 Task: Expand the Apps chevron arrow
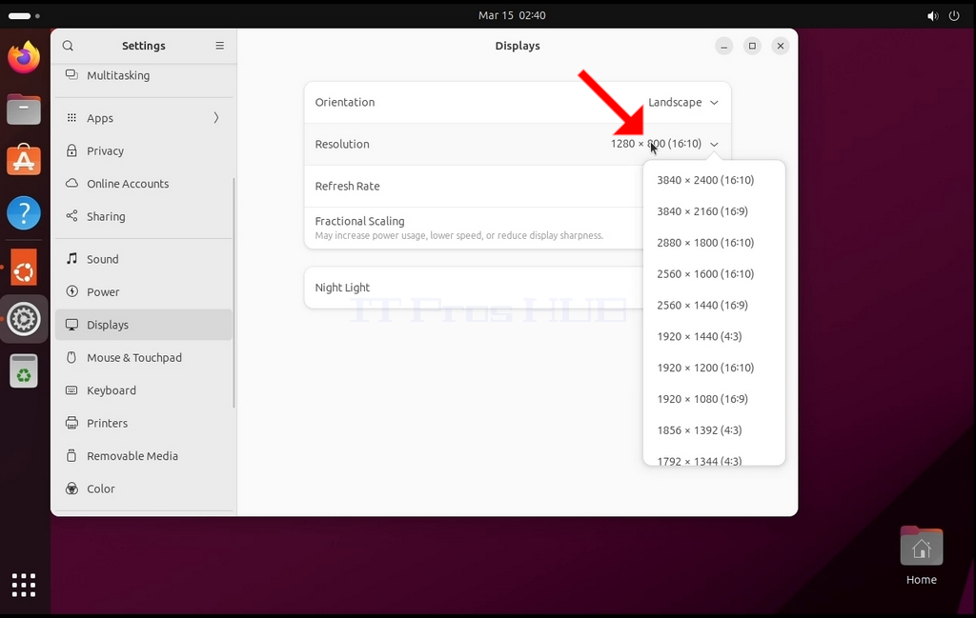click(x=216, y=117)
